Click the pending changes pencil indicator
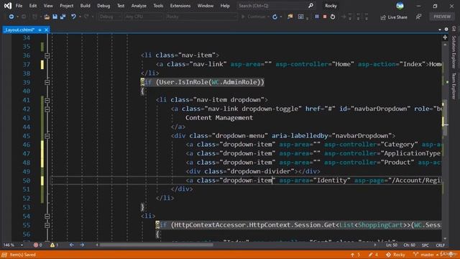This screenshot has width=460, height=259. [374, 255]
